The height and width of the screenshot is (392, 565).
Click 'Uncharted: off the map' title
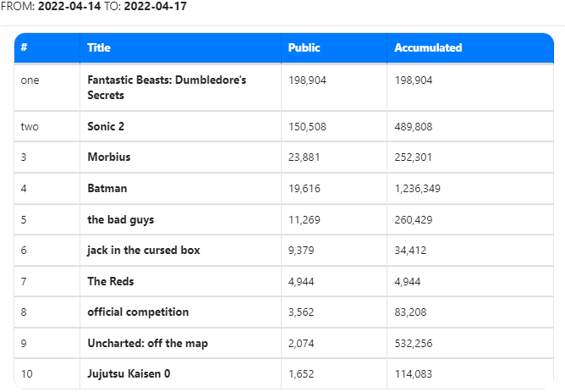(x=148, y=343)
